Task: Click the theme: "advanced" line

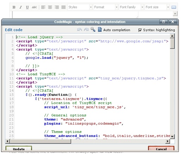Action: pos(65,119)
